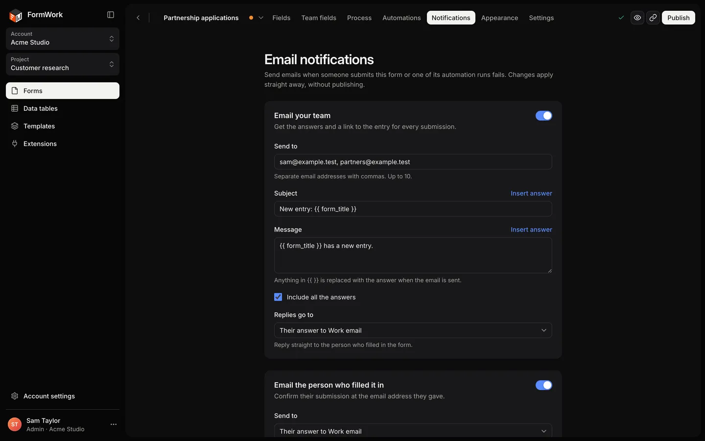Click the Account settings gear icon
The height and width of the screenshot is (441, 705).
[x=15, y=396]
